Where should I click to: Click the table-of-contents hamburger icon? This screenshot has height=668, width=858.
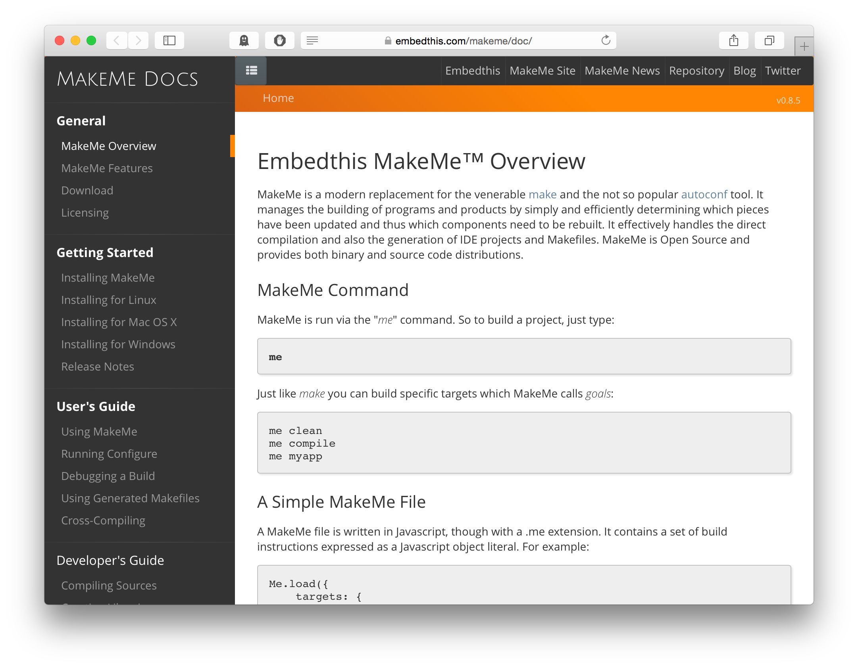coord(251,70)
